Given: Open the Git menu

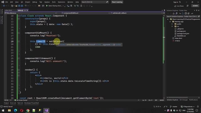Looking at the screenshot, I should (22, 2).
